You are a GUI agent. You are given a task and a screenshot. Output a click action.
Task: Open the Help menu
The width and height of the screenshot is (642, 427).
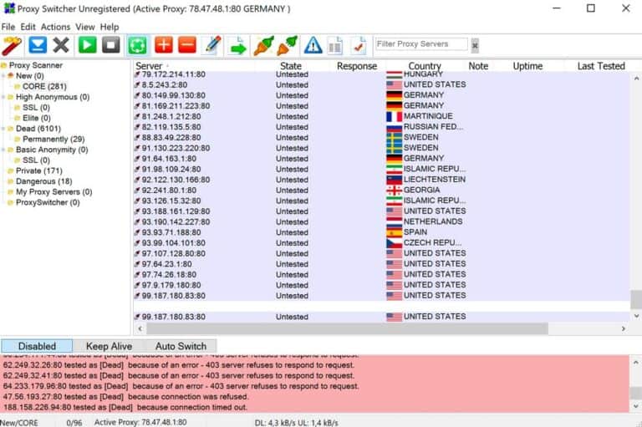pos(110,27)
